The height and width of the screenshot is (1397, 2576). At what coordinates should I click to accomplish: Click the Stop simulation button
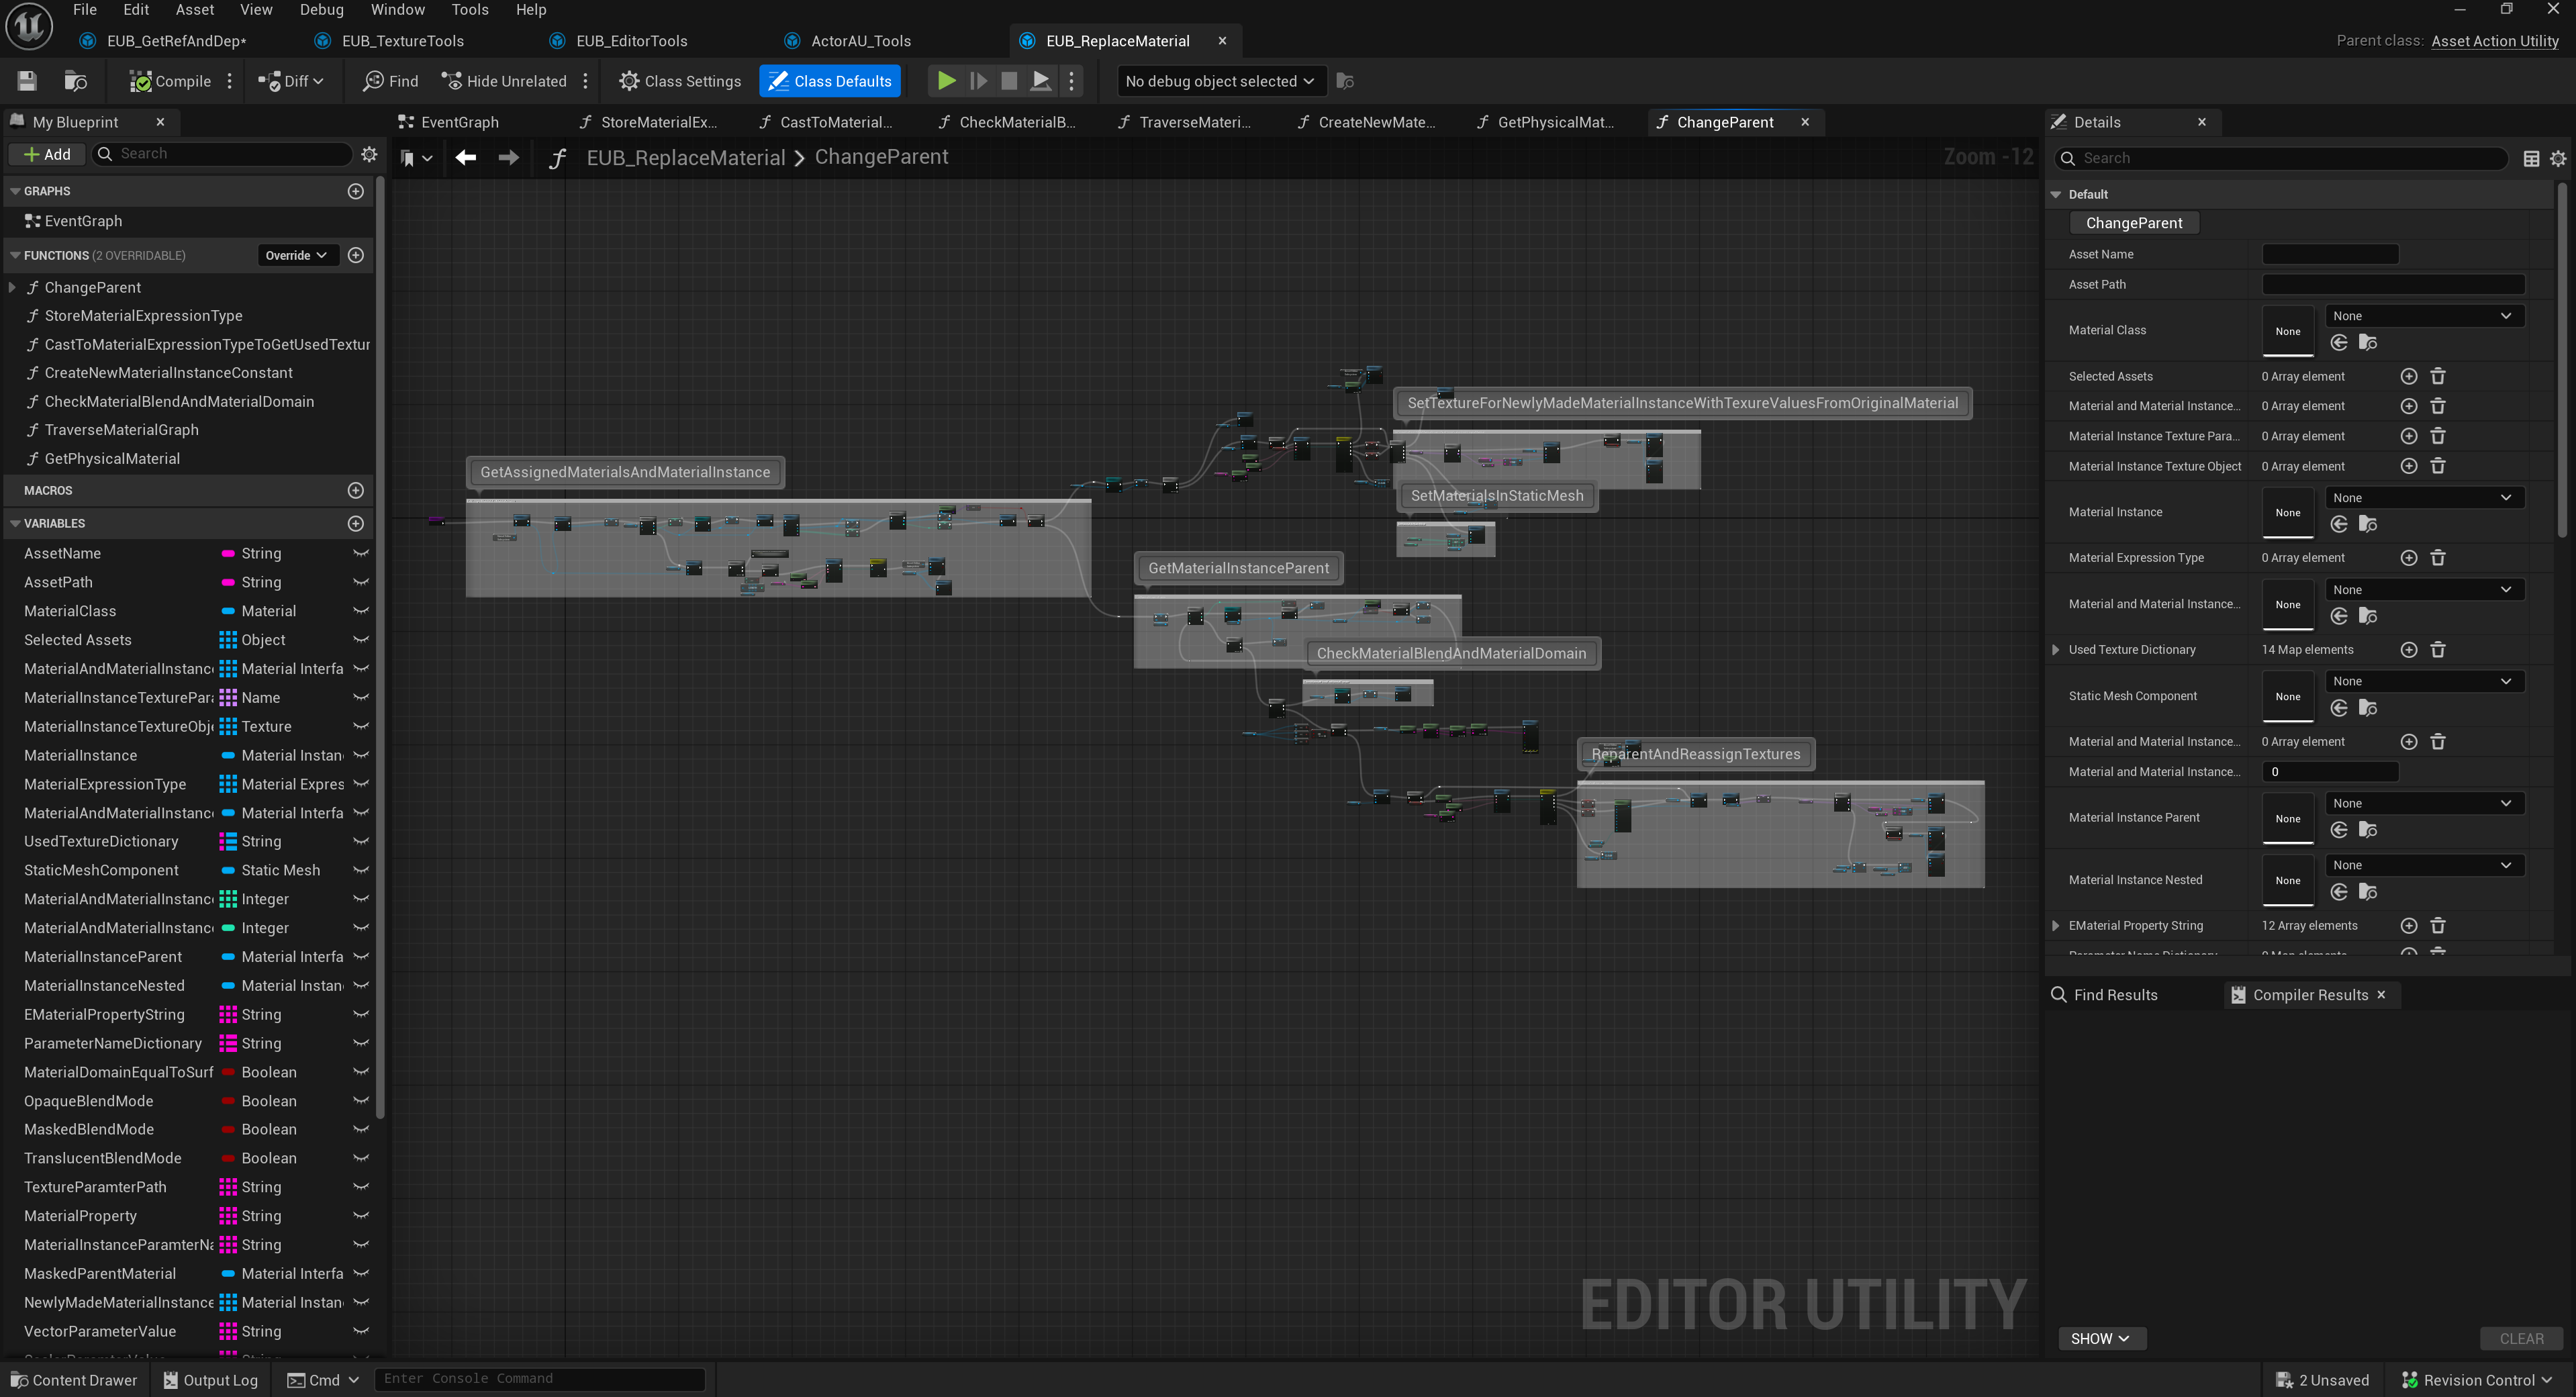pyautogui.click(x=1009, y=81)
